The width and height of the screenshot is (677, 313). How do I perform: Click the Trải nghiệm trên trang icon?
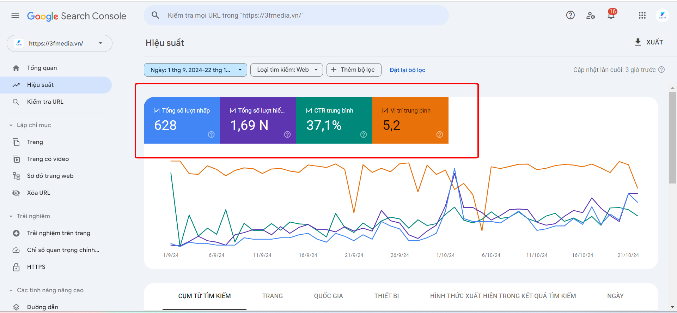pyautogui.click(x=16, y=233)
